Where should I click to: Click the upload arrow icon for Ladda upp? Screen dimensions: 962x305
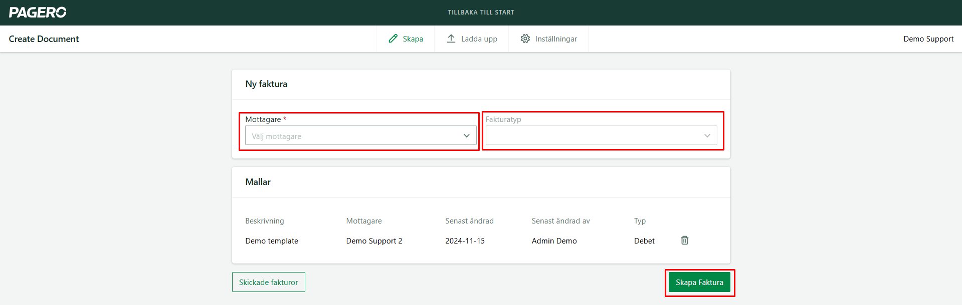[451, 38]
